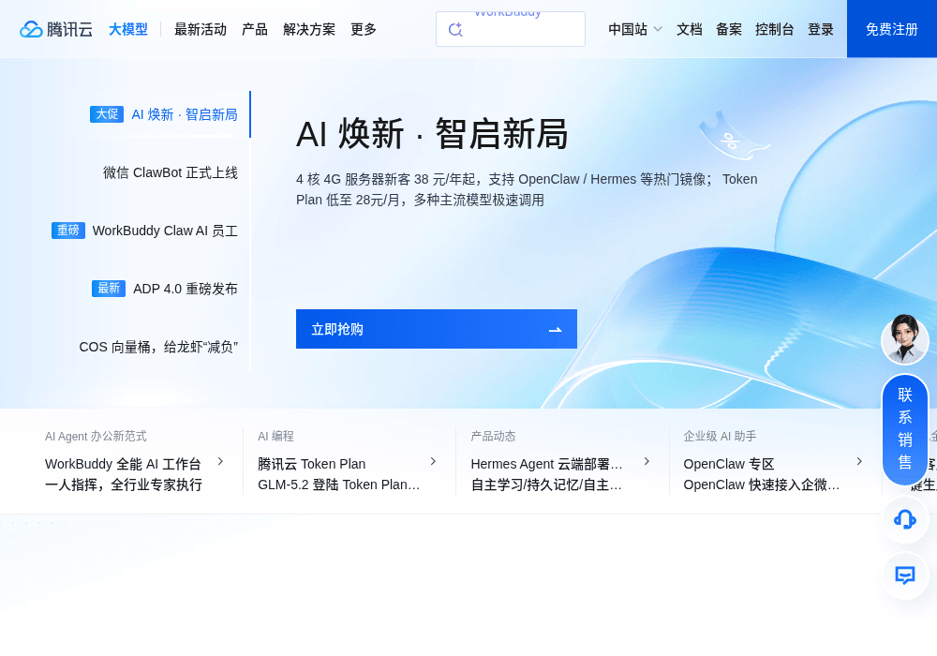937x656 pixels.
Task: Open chevron beside Hermes Agent 云端部署
Action: 647,461
